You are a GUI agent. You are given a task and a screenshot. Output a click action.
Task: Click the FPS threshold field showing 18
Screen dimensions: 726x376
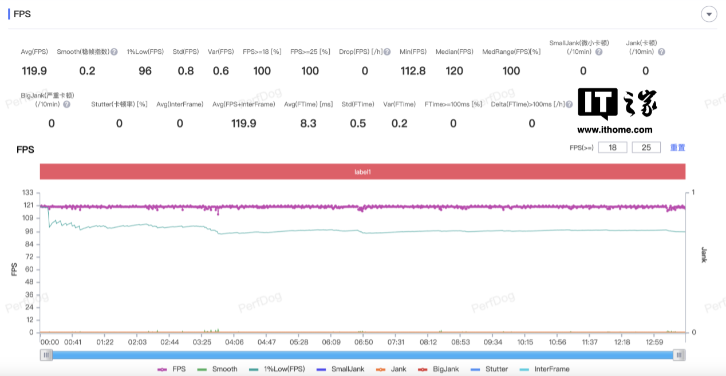[x=613, y=148]
